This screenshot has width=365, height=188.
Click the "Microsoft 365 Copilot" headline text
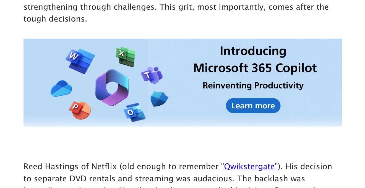point(255,68)
